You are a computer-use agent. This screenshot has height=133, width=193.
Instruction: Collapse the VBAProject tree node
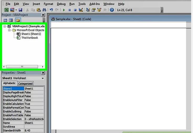tap(5, 26)
